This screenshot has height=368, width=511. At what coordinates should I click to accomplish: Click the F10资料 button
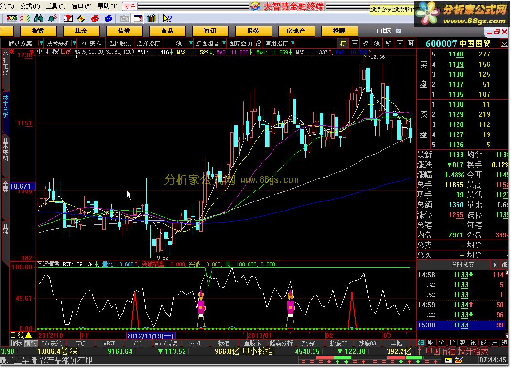point(91,44)
